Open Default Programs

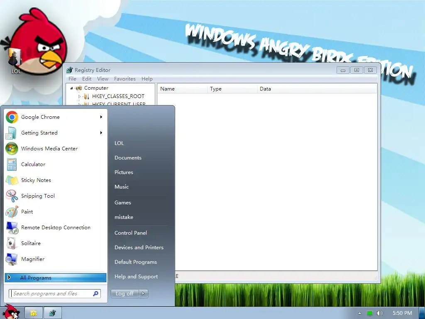point(136,262)
